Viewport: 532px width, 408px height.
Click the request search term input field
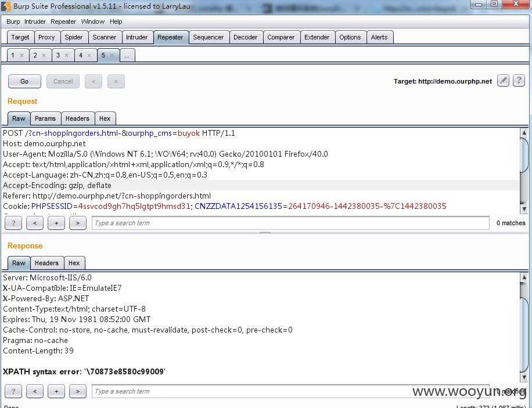coord(290,223)
